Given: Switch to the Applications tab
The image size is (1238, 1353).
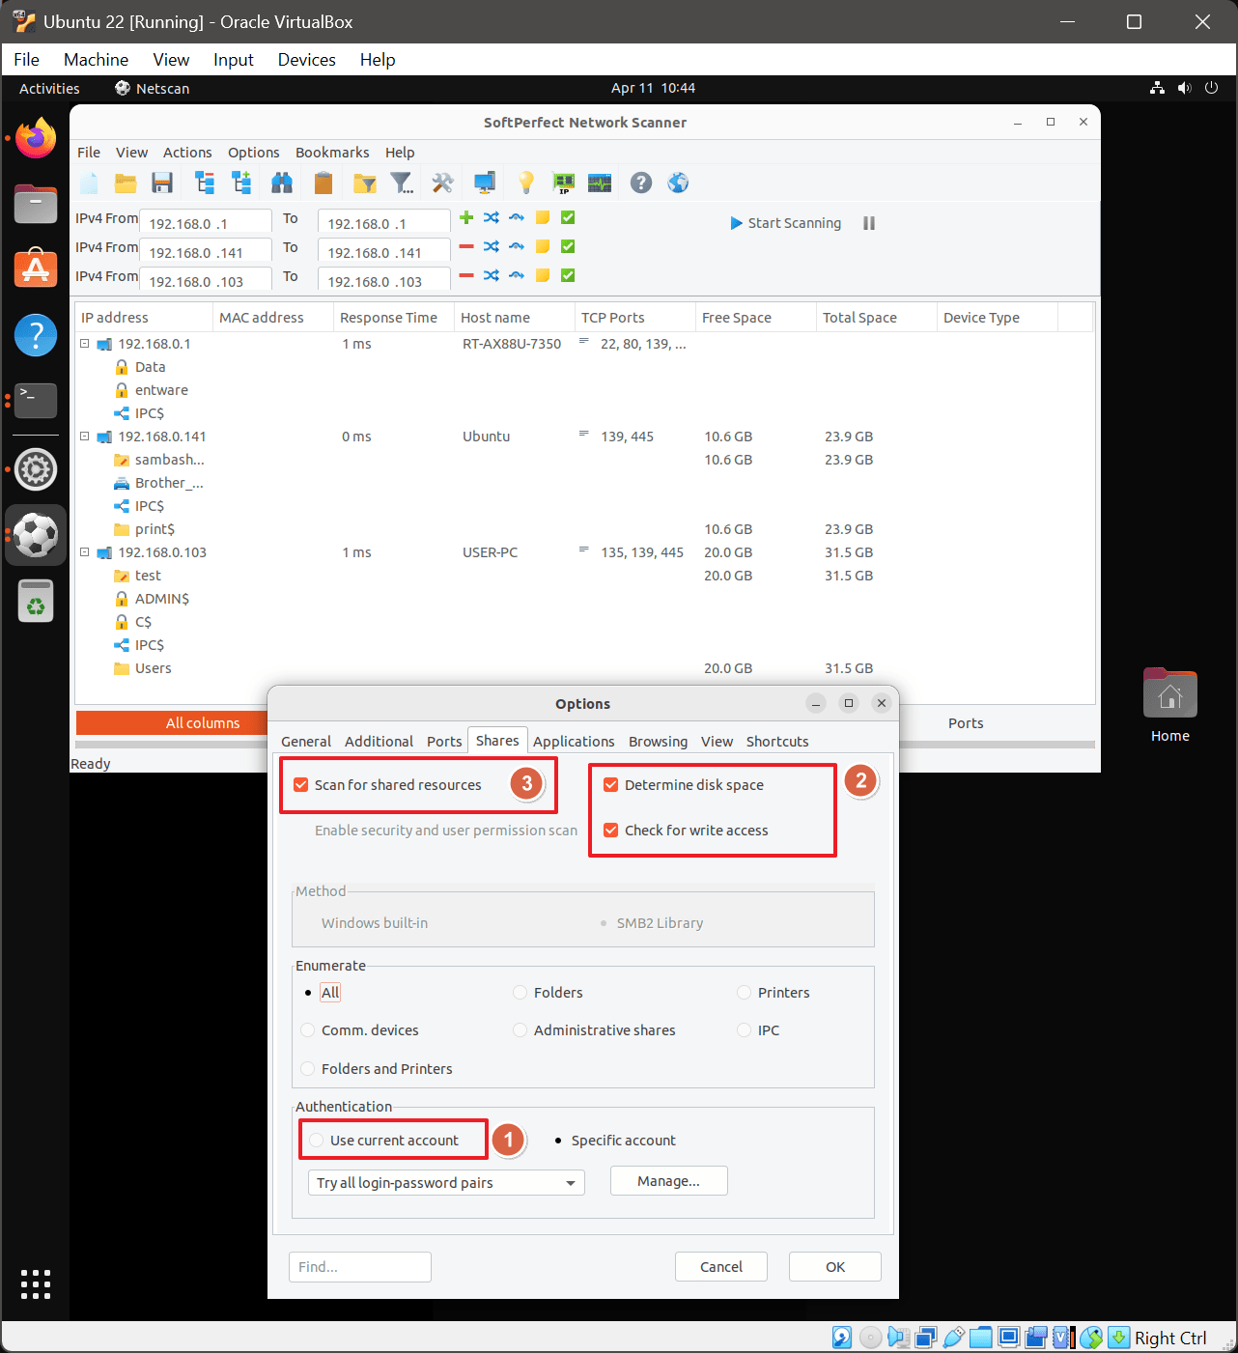Looking at the screenshot, I should [574, 742].
